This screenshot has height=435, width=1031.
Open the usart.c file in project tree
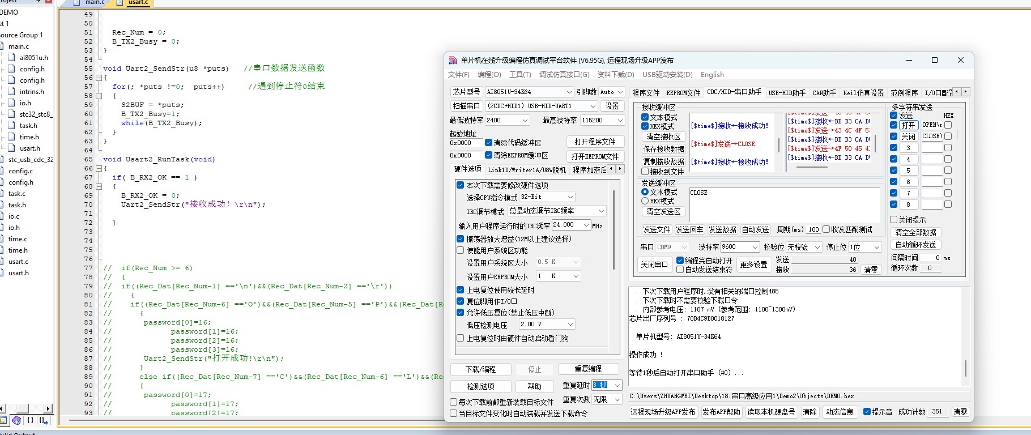18,262
